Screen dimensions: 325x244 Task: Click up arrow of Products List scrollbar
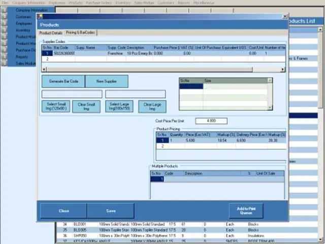coord(320,29)
